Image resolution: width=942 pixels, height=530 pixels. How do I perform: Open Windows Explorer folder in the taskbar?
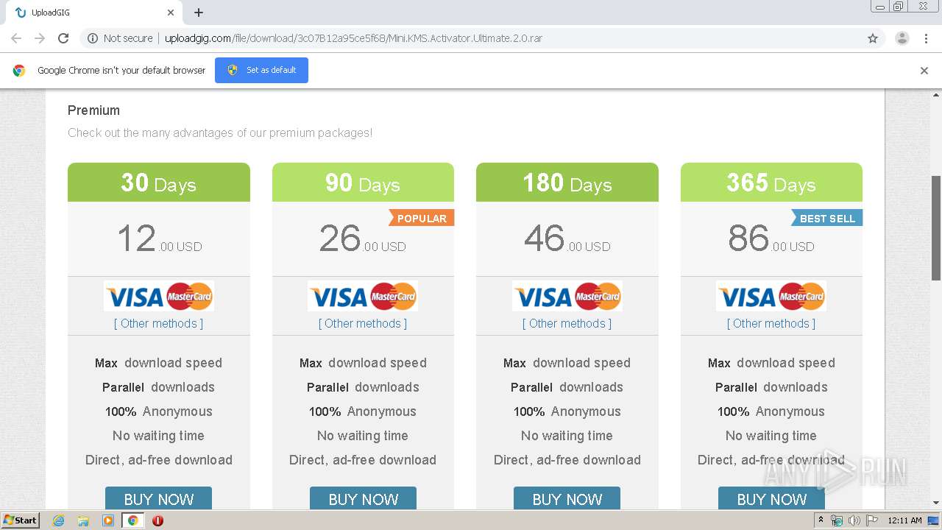click(83, 520)
